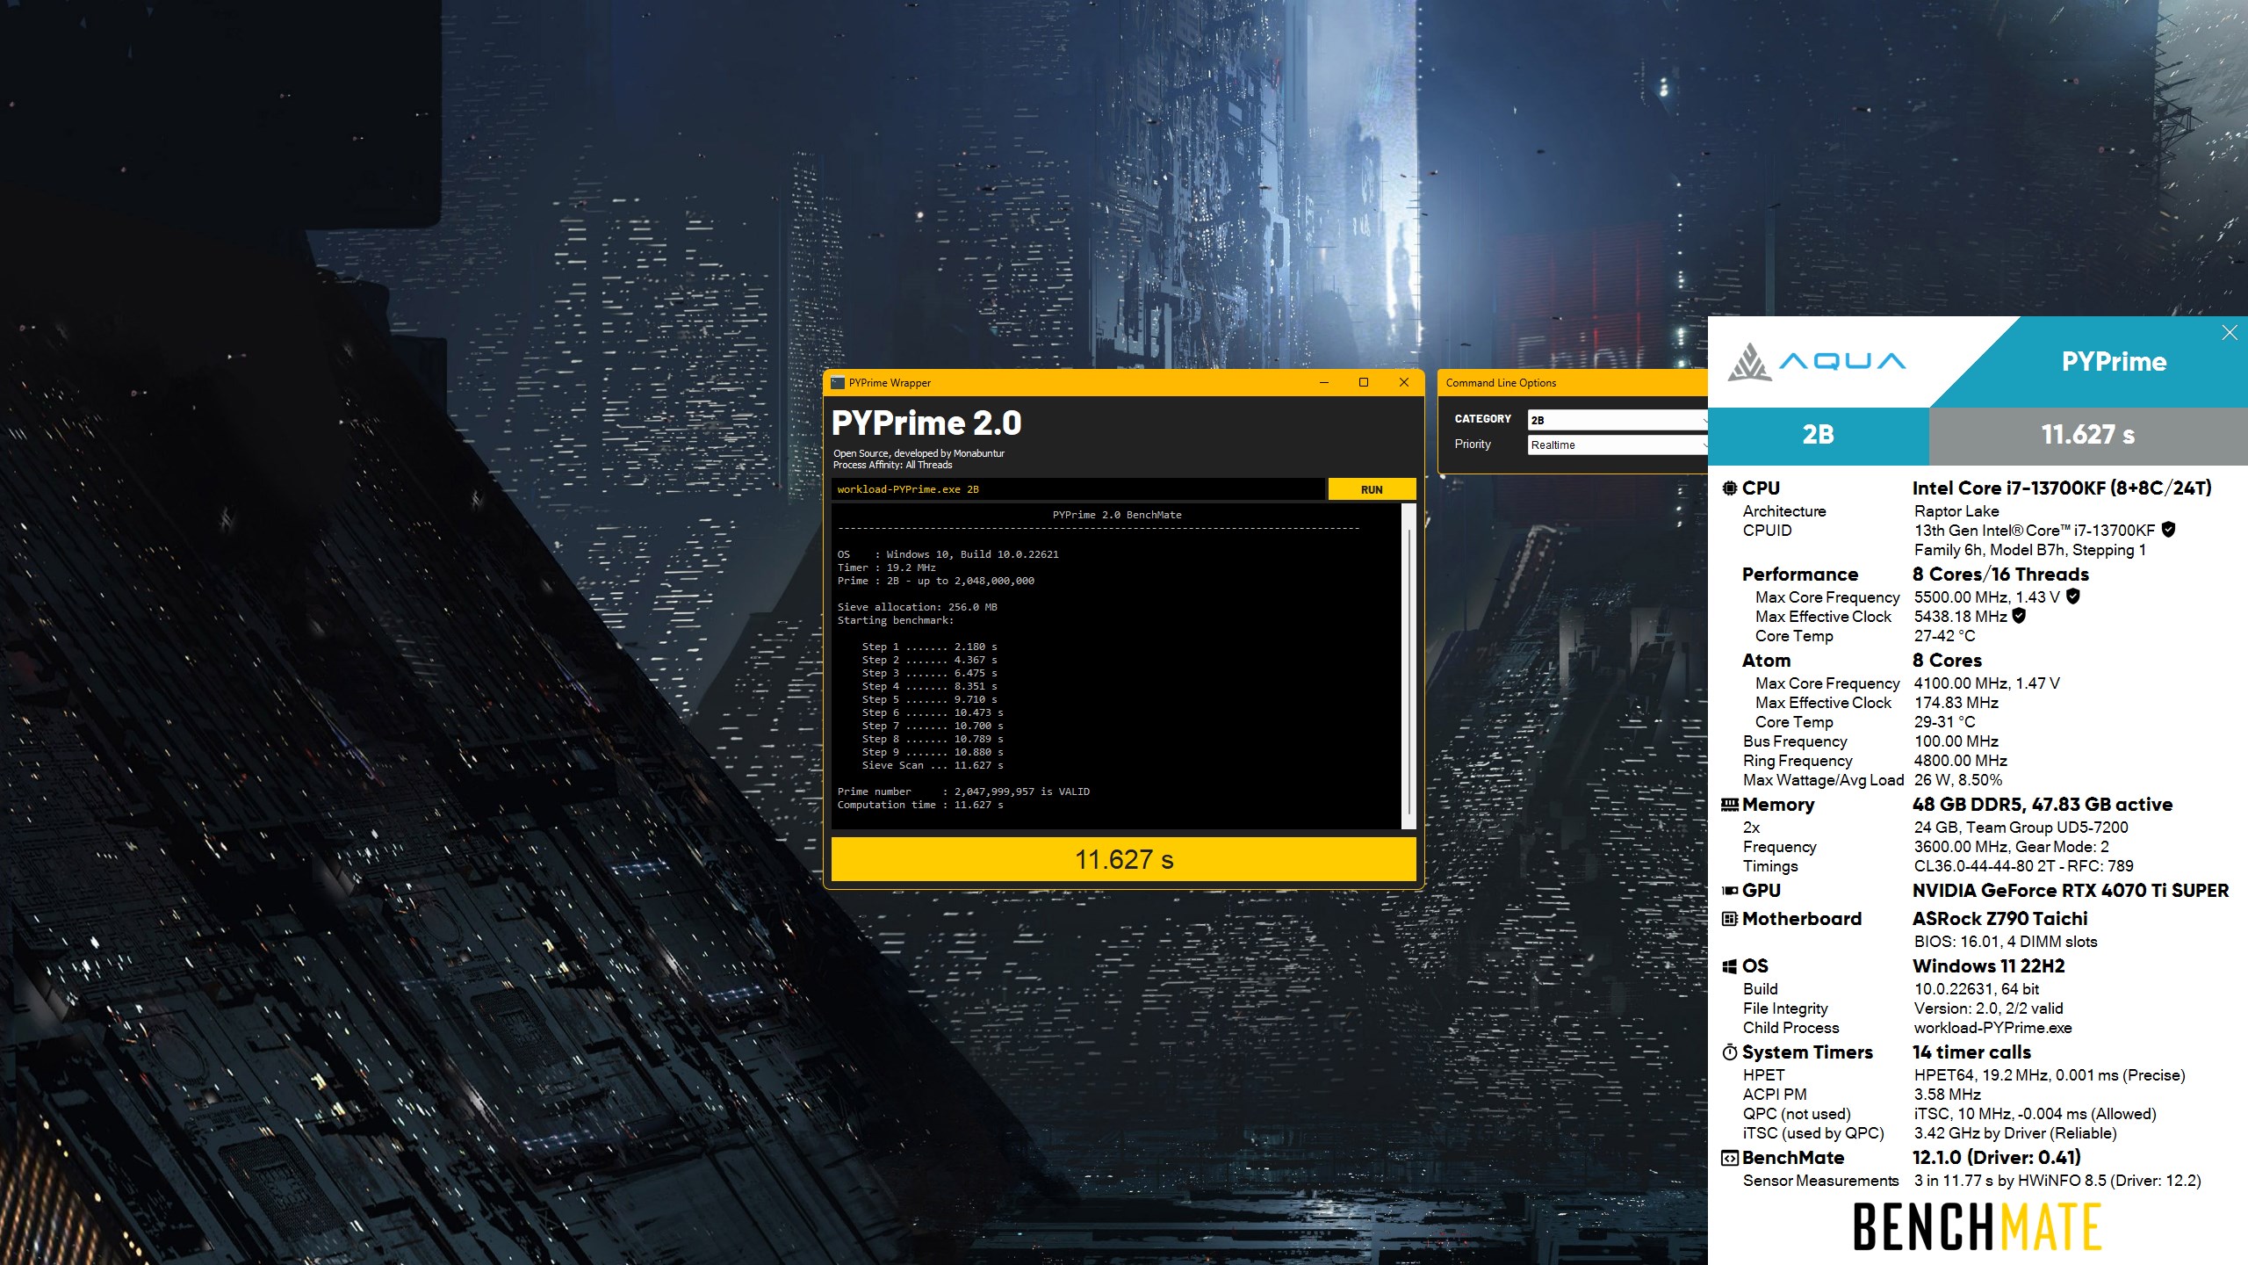The width and height of the screenshot is (2248, 1265).
Task: Click the Memory module icon
Action: pos(1730,805)
